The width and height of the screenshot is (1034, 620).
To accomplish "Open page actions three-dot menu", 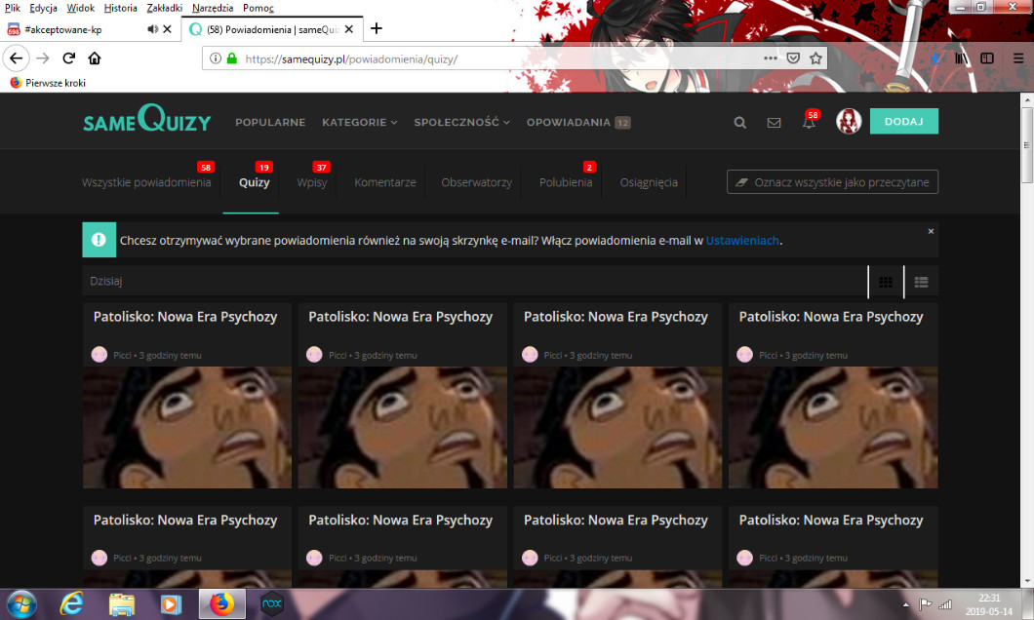I will pyautogui.click(x=771, y=58).
